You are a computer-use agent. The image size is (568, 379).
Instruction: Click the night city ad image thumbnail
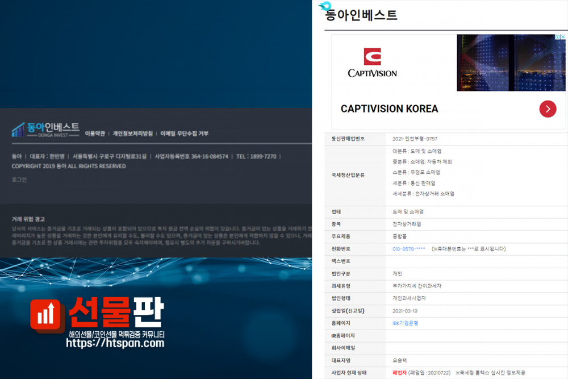511,63
